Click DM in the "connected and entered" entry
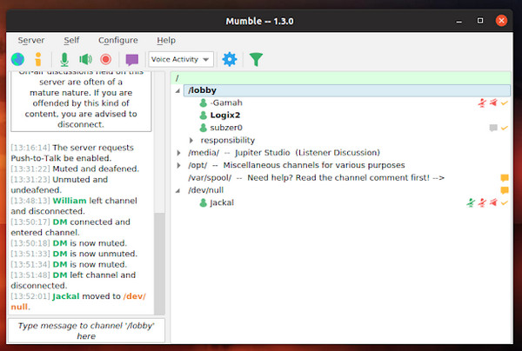This screenshot has height=351, width=522. pos(60,222)
